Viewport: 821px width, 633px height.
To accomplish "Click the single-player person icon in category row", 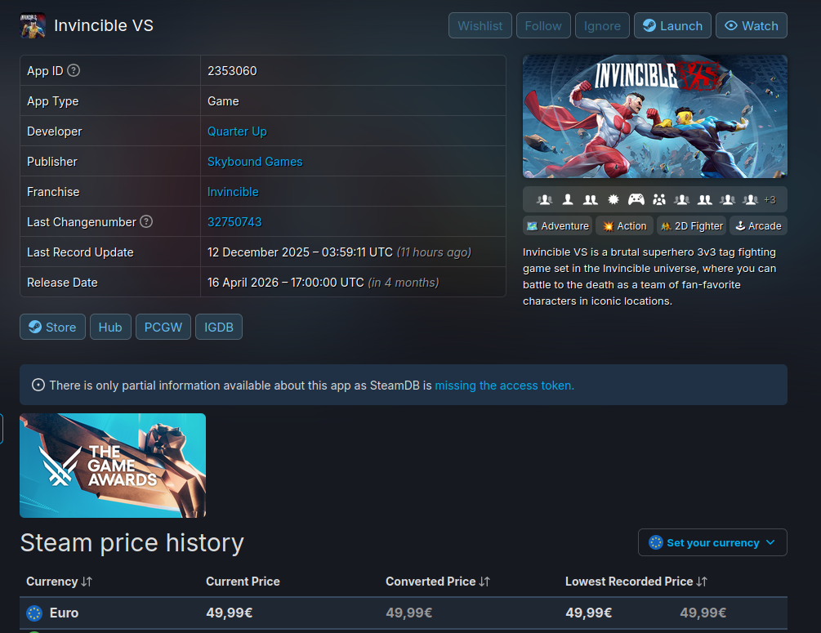I will 568,199.
